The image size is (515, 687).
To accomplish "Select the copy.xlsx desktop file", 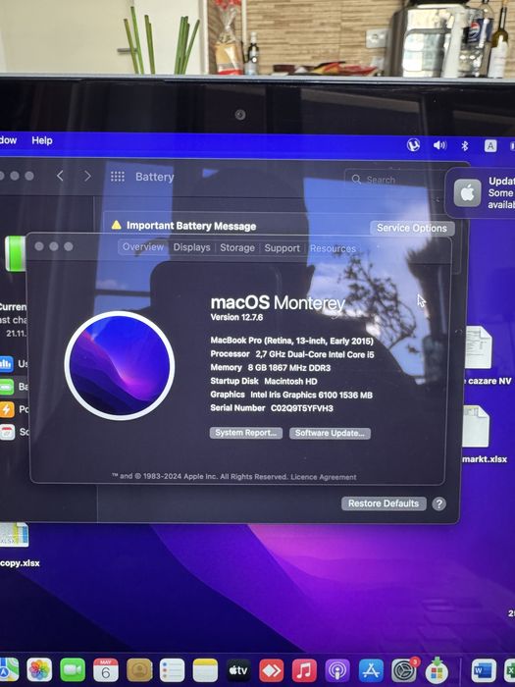I will point(18,546).
